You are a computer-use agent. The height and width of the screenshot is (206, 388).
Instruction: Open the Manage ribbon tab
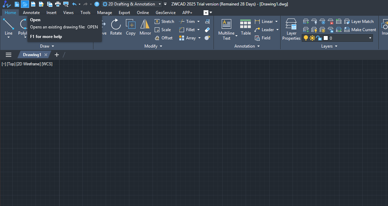click(104, 13)
